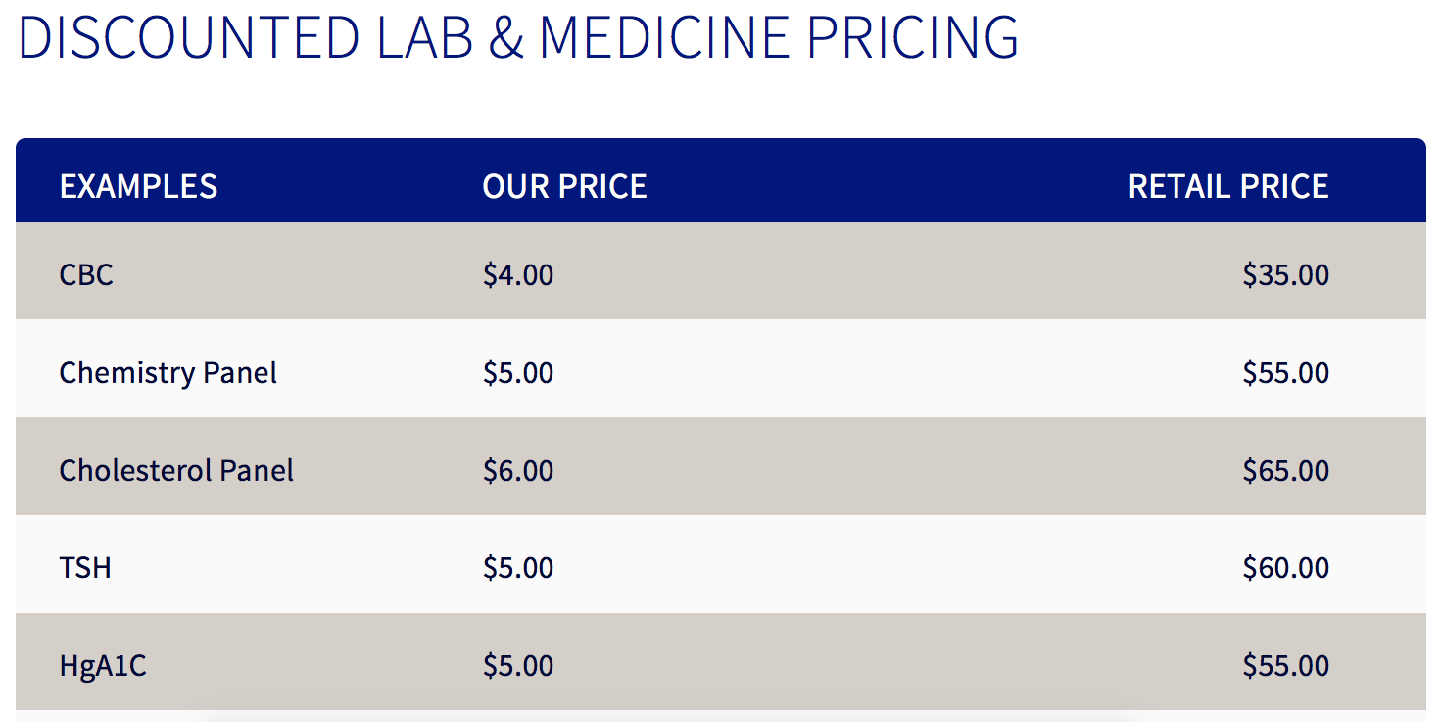Select the TSH row label

85,568
